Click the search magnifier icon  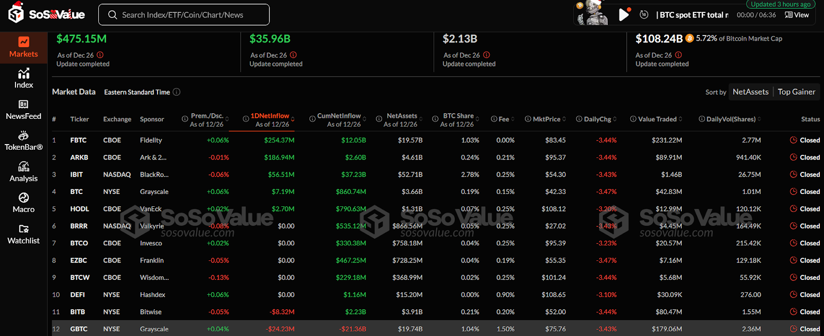112,15
